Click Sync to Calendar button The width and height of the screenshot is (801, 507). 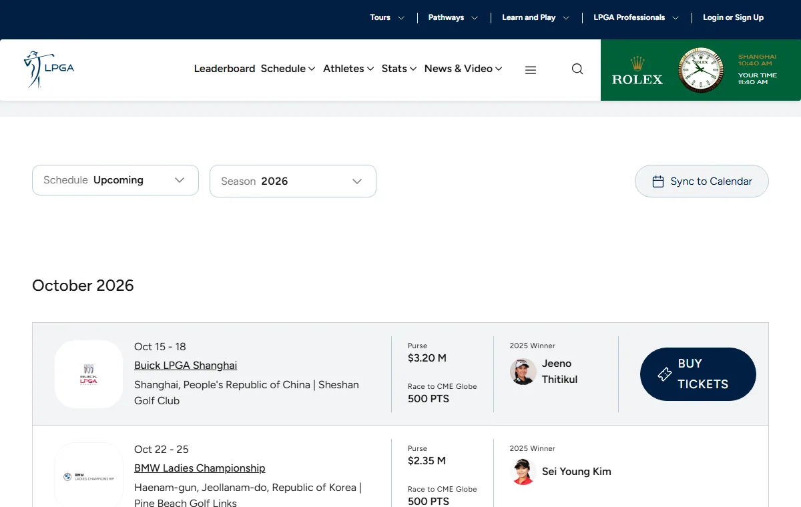click(x=702, y=181)
